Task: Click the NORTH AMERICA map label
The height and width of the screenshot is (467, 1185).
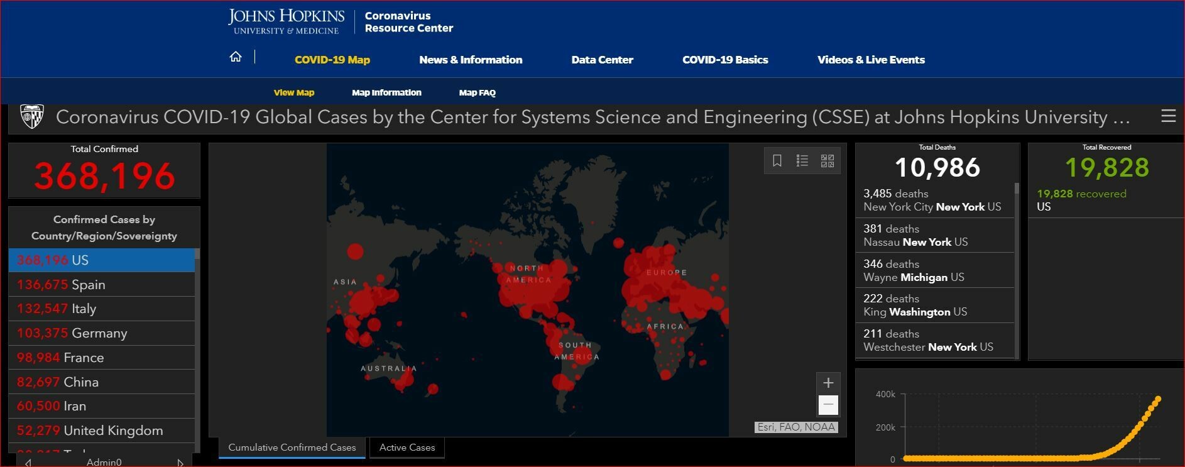Action: pos(528,274)
